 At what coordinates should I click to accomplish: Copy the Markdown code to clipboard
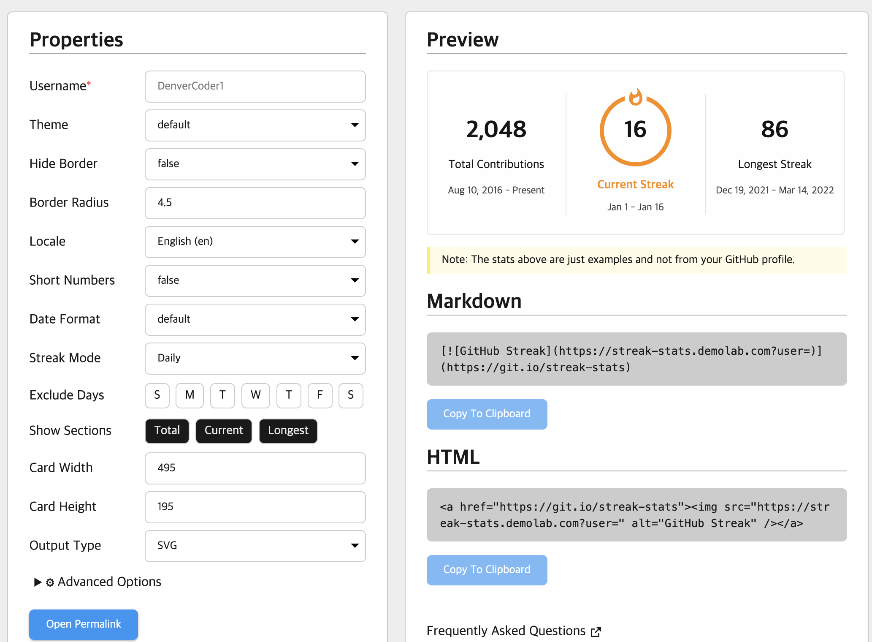pos(487,414)
